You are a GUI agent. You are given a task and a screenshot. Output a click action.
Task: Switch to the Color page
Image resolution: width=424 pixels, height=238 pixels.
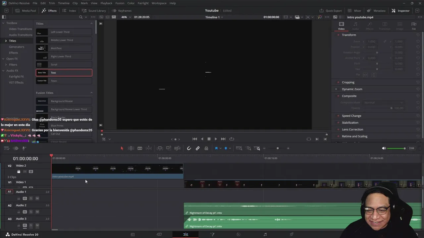click(238, 234)
